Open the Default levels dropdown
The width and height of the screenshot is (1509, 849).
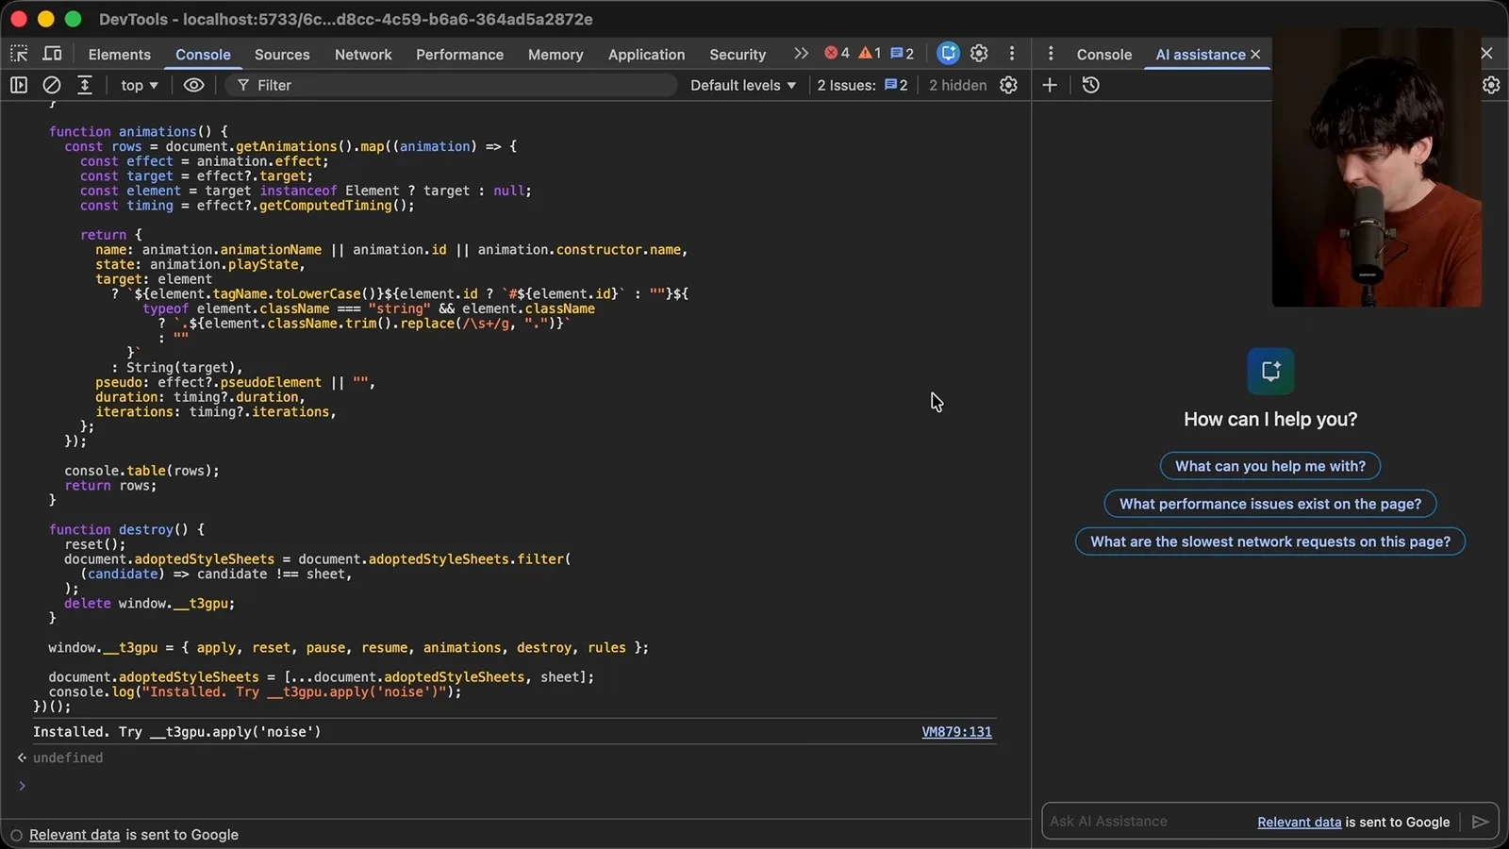pos(743,85)
